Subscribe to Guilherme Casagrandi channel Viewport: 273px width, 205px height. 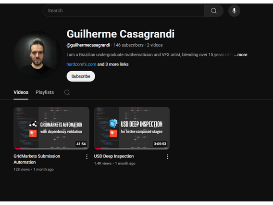pos(81,77)
